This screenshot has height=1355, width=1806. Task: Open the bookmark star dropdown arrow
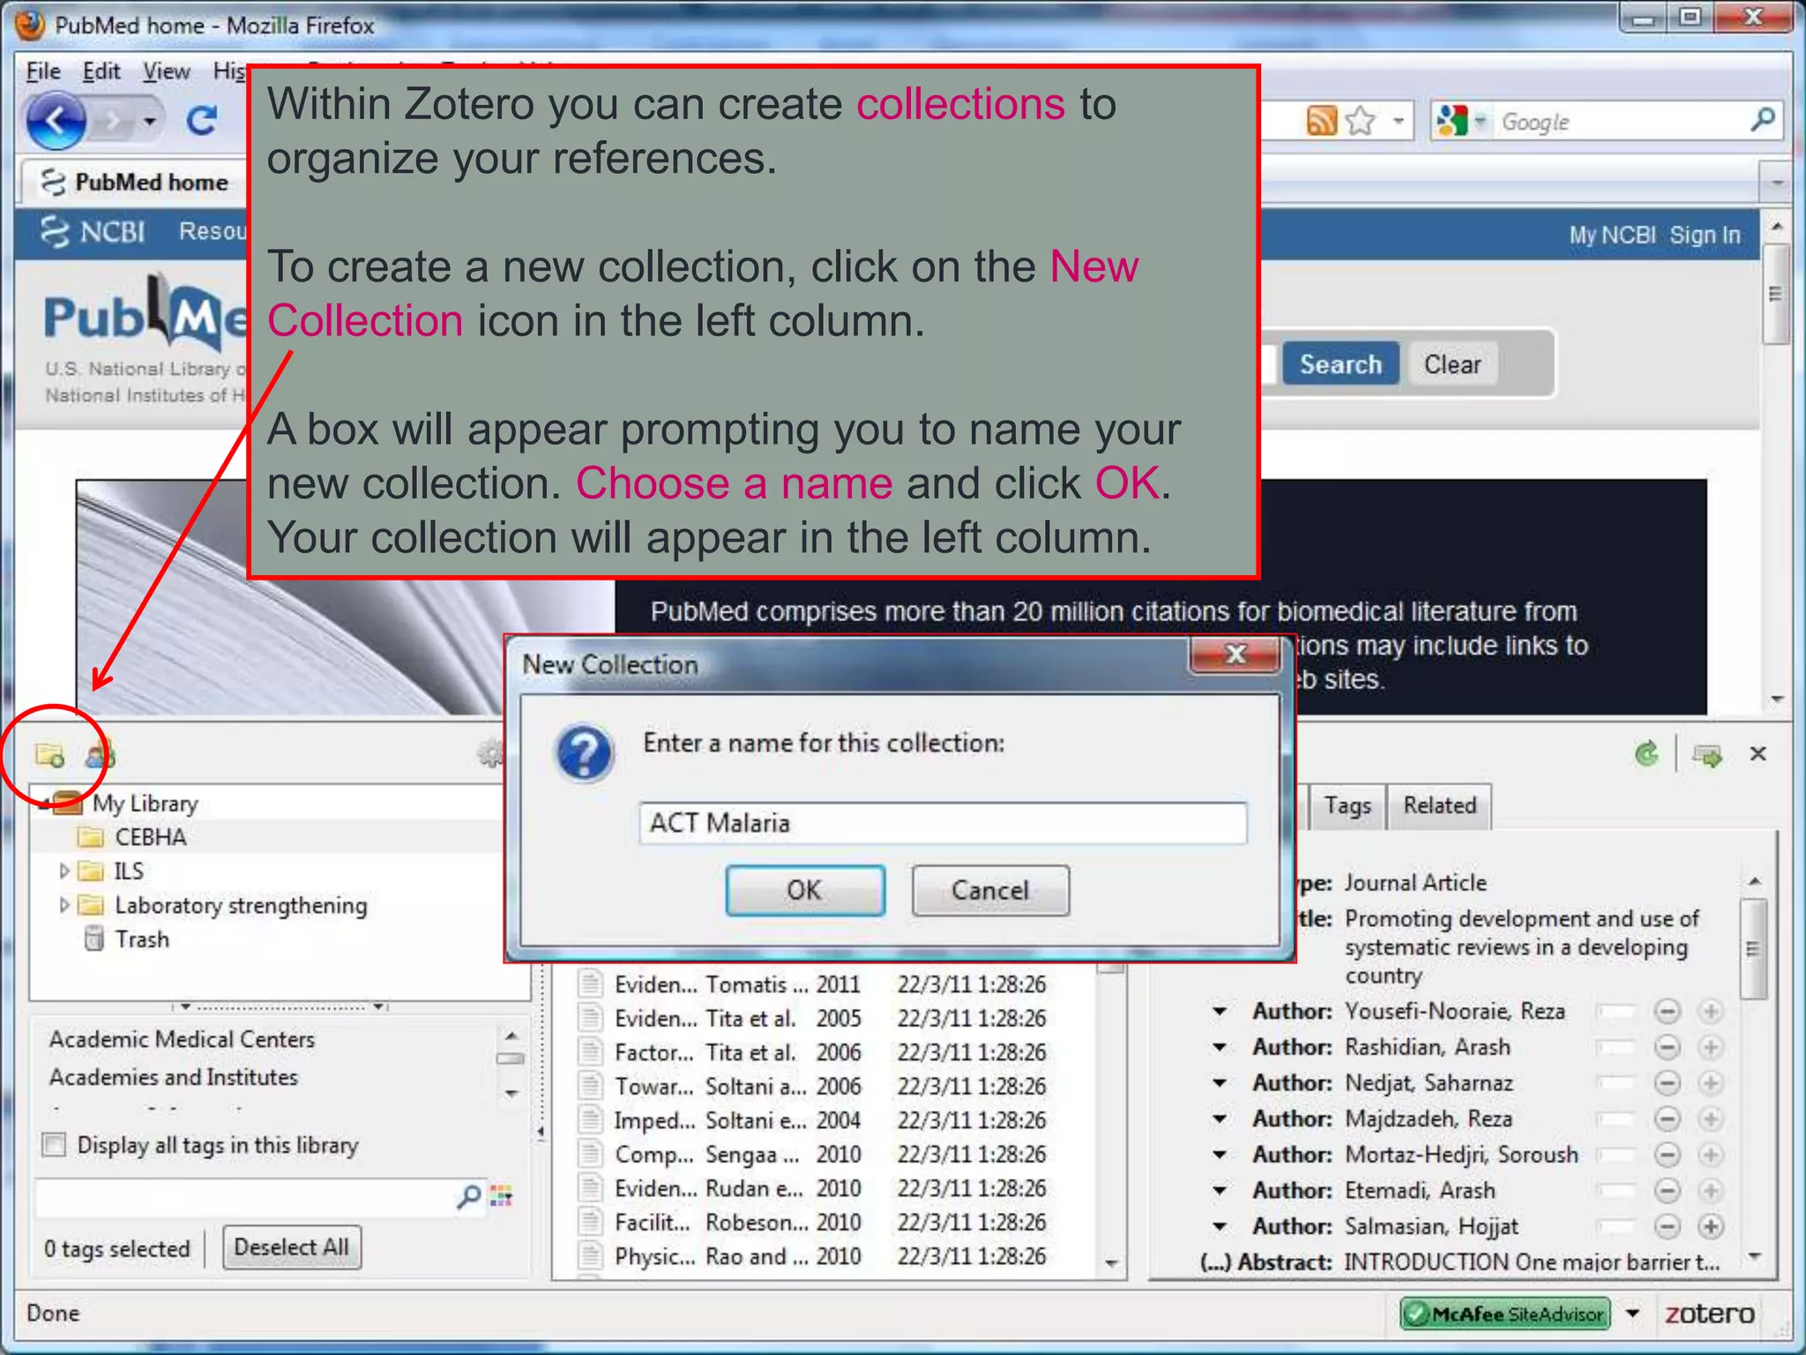click(x=1398, y=121)
